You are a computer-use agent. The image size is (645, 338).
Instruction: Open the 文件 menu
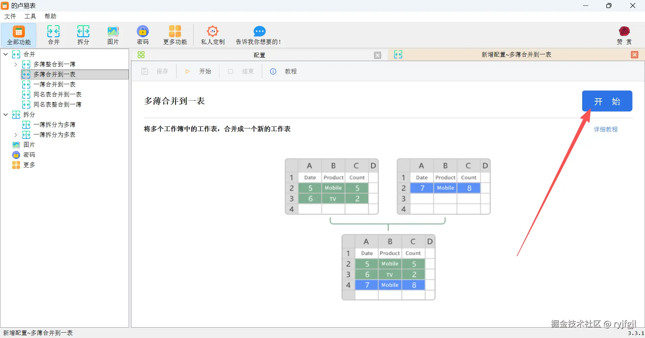(10, 16)
